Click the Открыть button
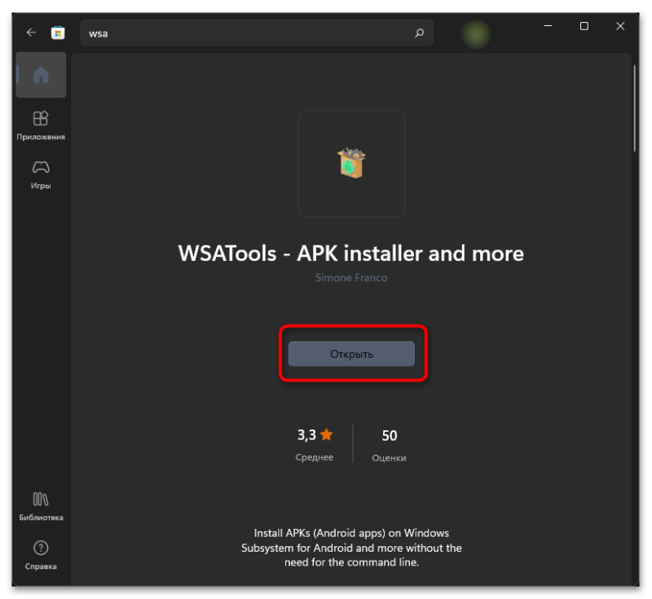The image size is (652, 599). tap(351, 354)
